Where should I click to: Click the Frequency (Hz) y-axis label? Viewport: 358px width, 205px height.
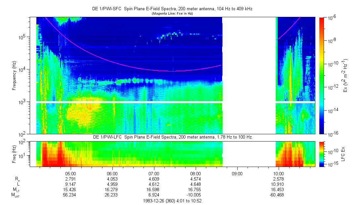pyautogui.click(x=14, y=75)
